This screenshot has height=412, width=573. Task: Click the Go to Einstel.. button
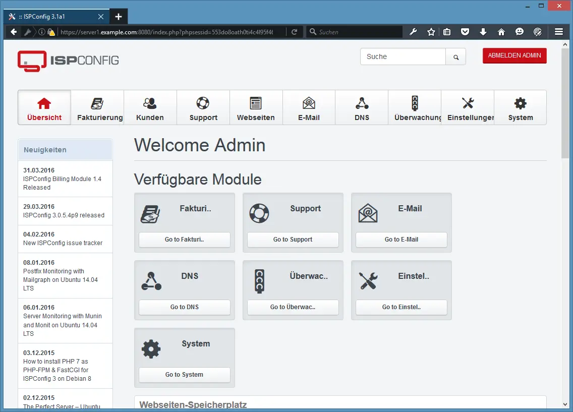click(402, 307)
